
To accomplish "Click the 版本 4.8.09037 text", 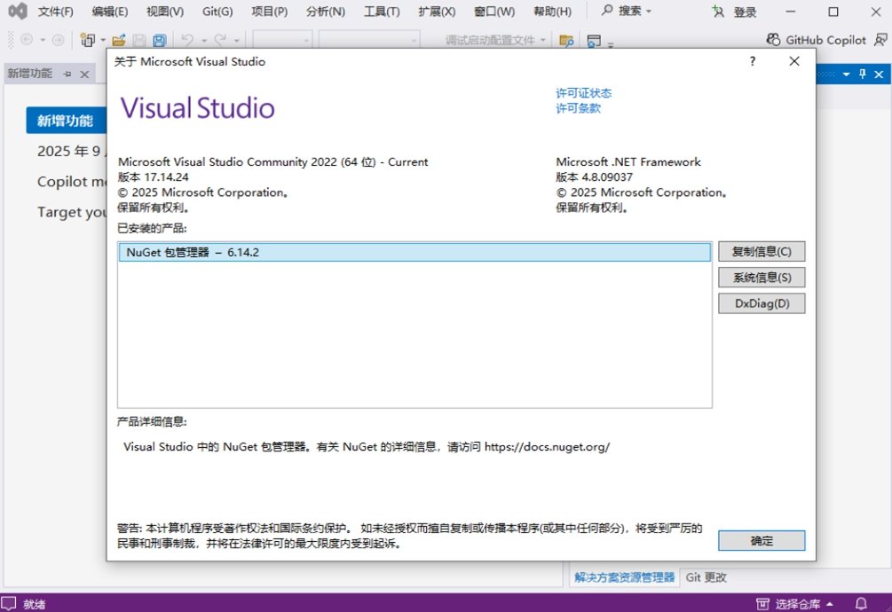I will point(594,177).
